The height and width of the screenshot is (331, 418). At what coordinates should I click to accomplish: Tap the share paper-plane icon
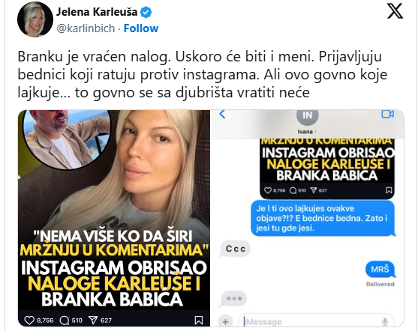(93, 320)
